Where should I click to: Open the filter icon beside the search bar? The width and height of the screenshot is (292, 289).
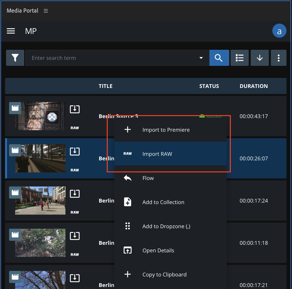(x=15, y=58)
